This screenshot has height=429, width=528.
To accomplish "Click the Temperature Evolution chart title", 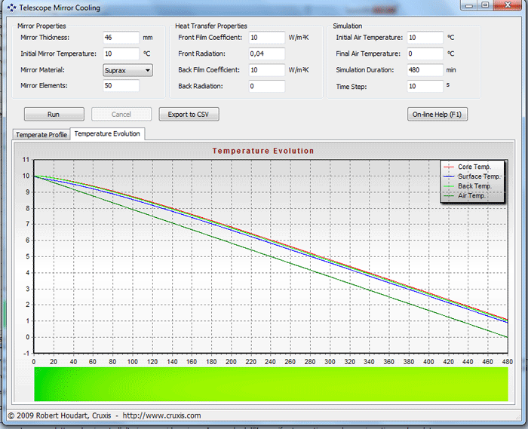I will tap(263, 151).
